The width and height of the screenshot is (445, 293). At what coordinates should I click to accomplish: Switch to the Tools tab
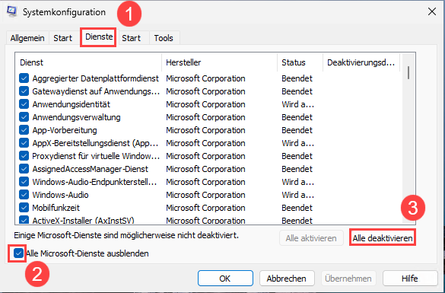coord(164,38)
